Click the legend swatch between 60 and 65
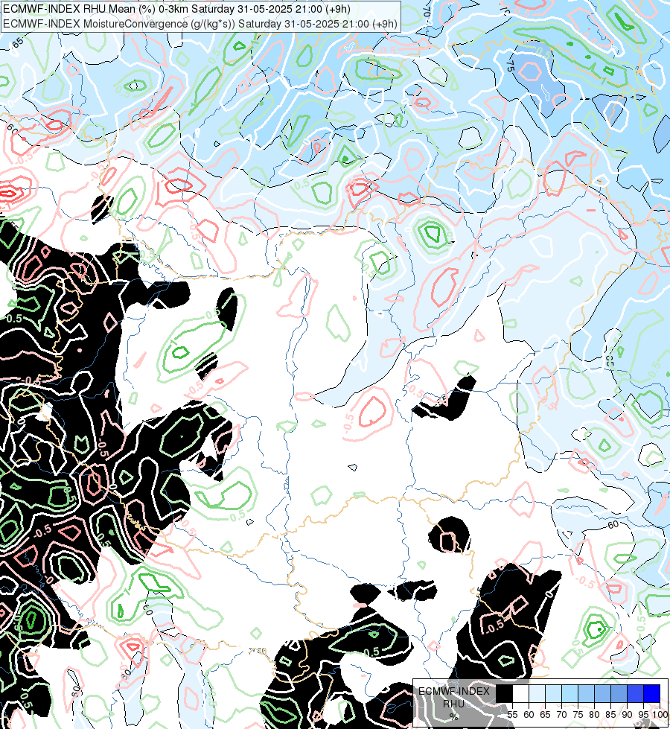The image size is (670, 729). 537,693
